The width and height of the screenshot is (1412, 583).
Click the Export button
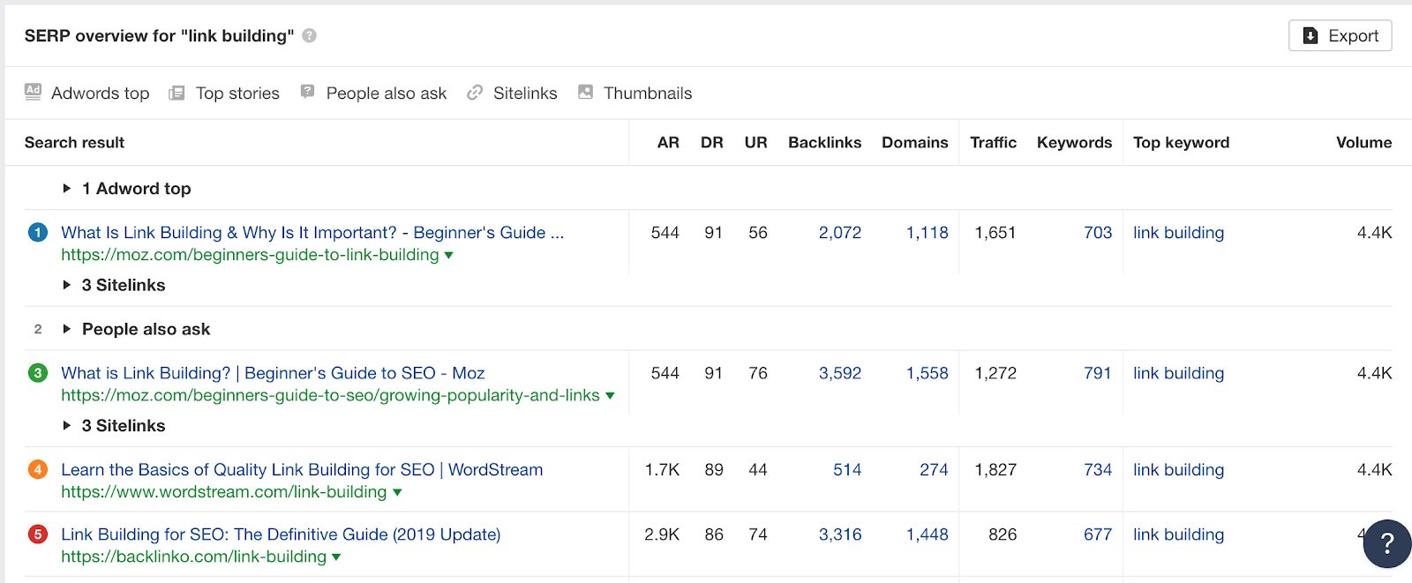click(1340, 35)
